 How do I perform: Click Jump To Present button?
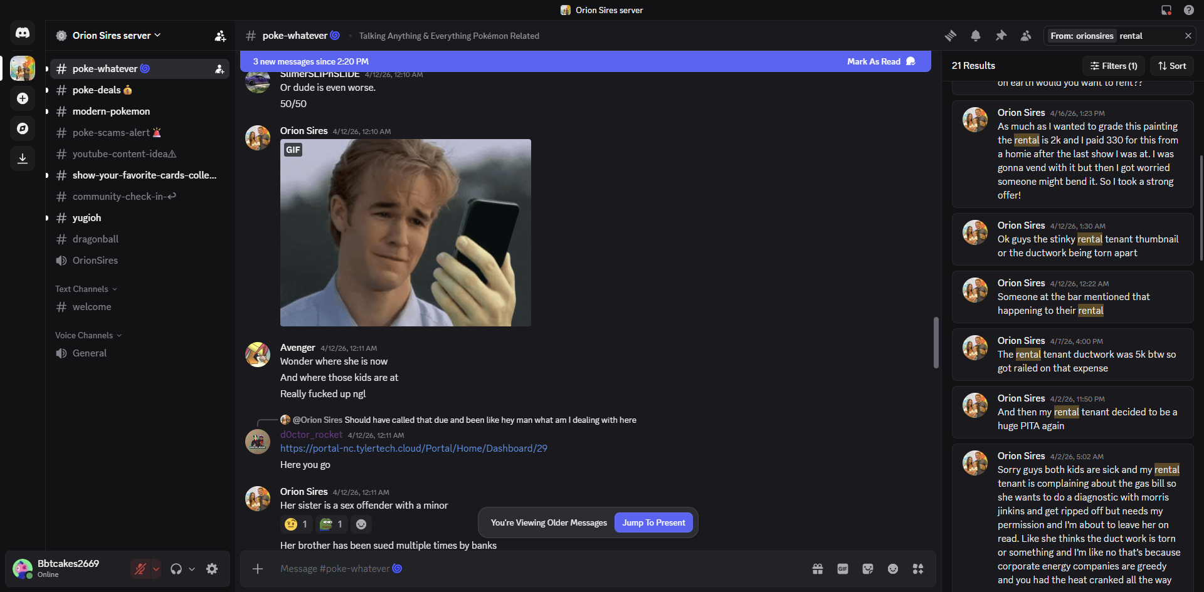pos(653,522)
